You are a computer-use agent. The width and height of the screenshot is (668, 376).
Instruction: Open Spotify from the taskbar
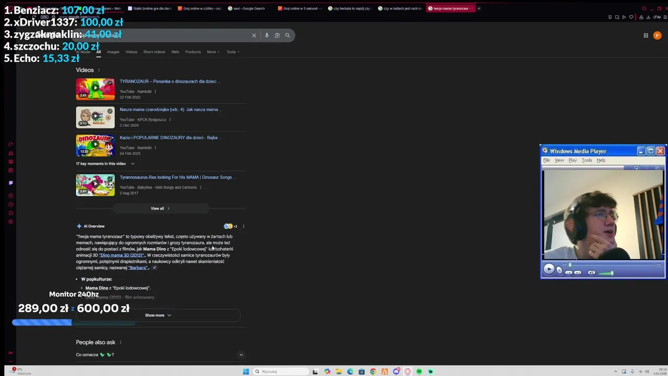click(419, 372)
